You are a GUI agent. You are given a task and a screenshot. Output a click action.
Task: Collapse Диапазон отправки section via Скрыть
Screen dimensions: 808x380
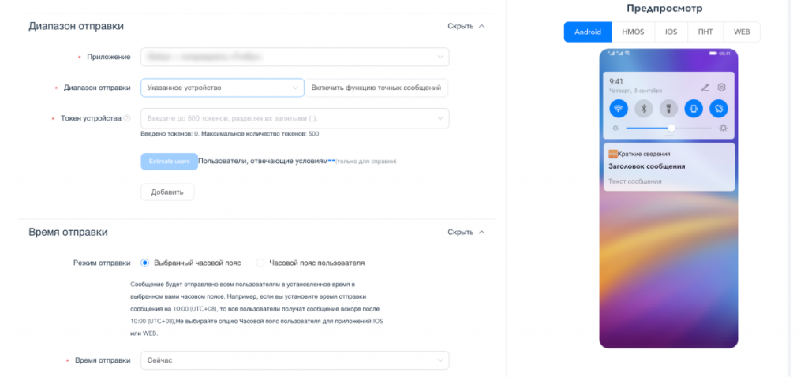tap(466, 26)
